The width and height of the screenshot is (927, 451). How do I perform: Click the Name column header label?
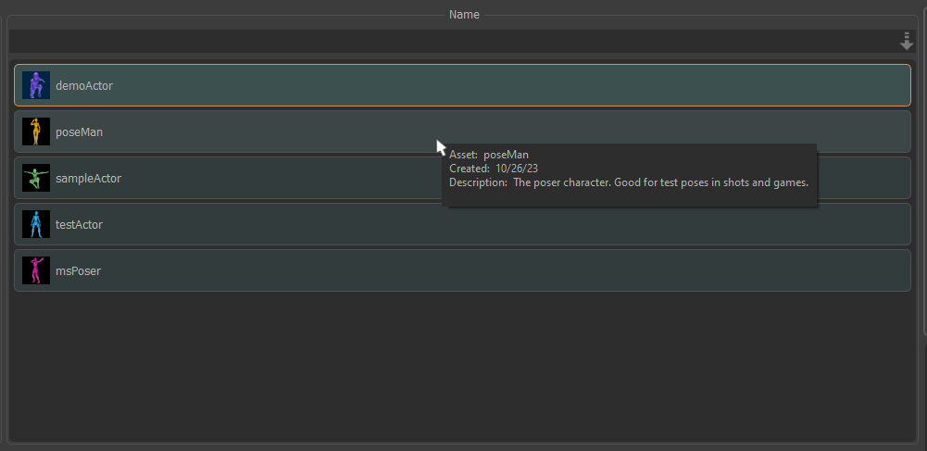click(464, 15)
